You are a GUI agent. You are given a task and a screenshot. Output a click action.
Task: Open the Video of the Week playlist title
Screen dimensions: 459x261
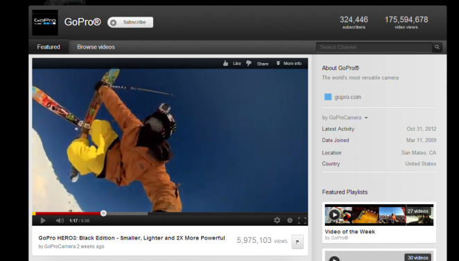[350, 232]
